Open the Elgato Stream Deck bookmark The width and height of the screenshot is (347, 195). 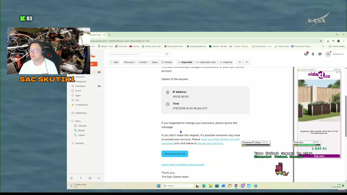(174, 46)
